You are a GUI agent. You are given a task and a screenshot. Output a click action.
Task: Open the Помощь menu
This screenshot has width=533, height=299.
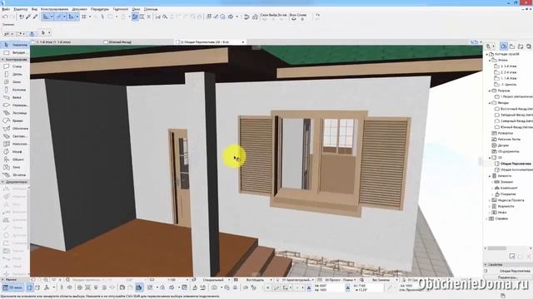tap(151, 9)
